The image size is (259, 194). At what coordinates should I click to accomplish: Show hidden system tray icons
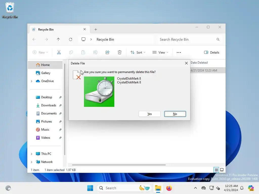(x=196, y=188)
